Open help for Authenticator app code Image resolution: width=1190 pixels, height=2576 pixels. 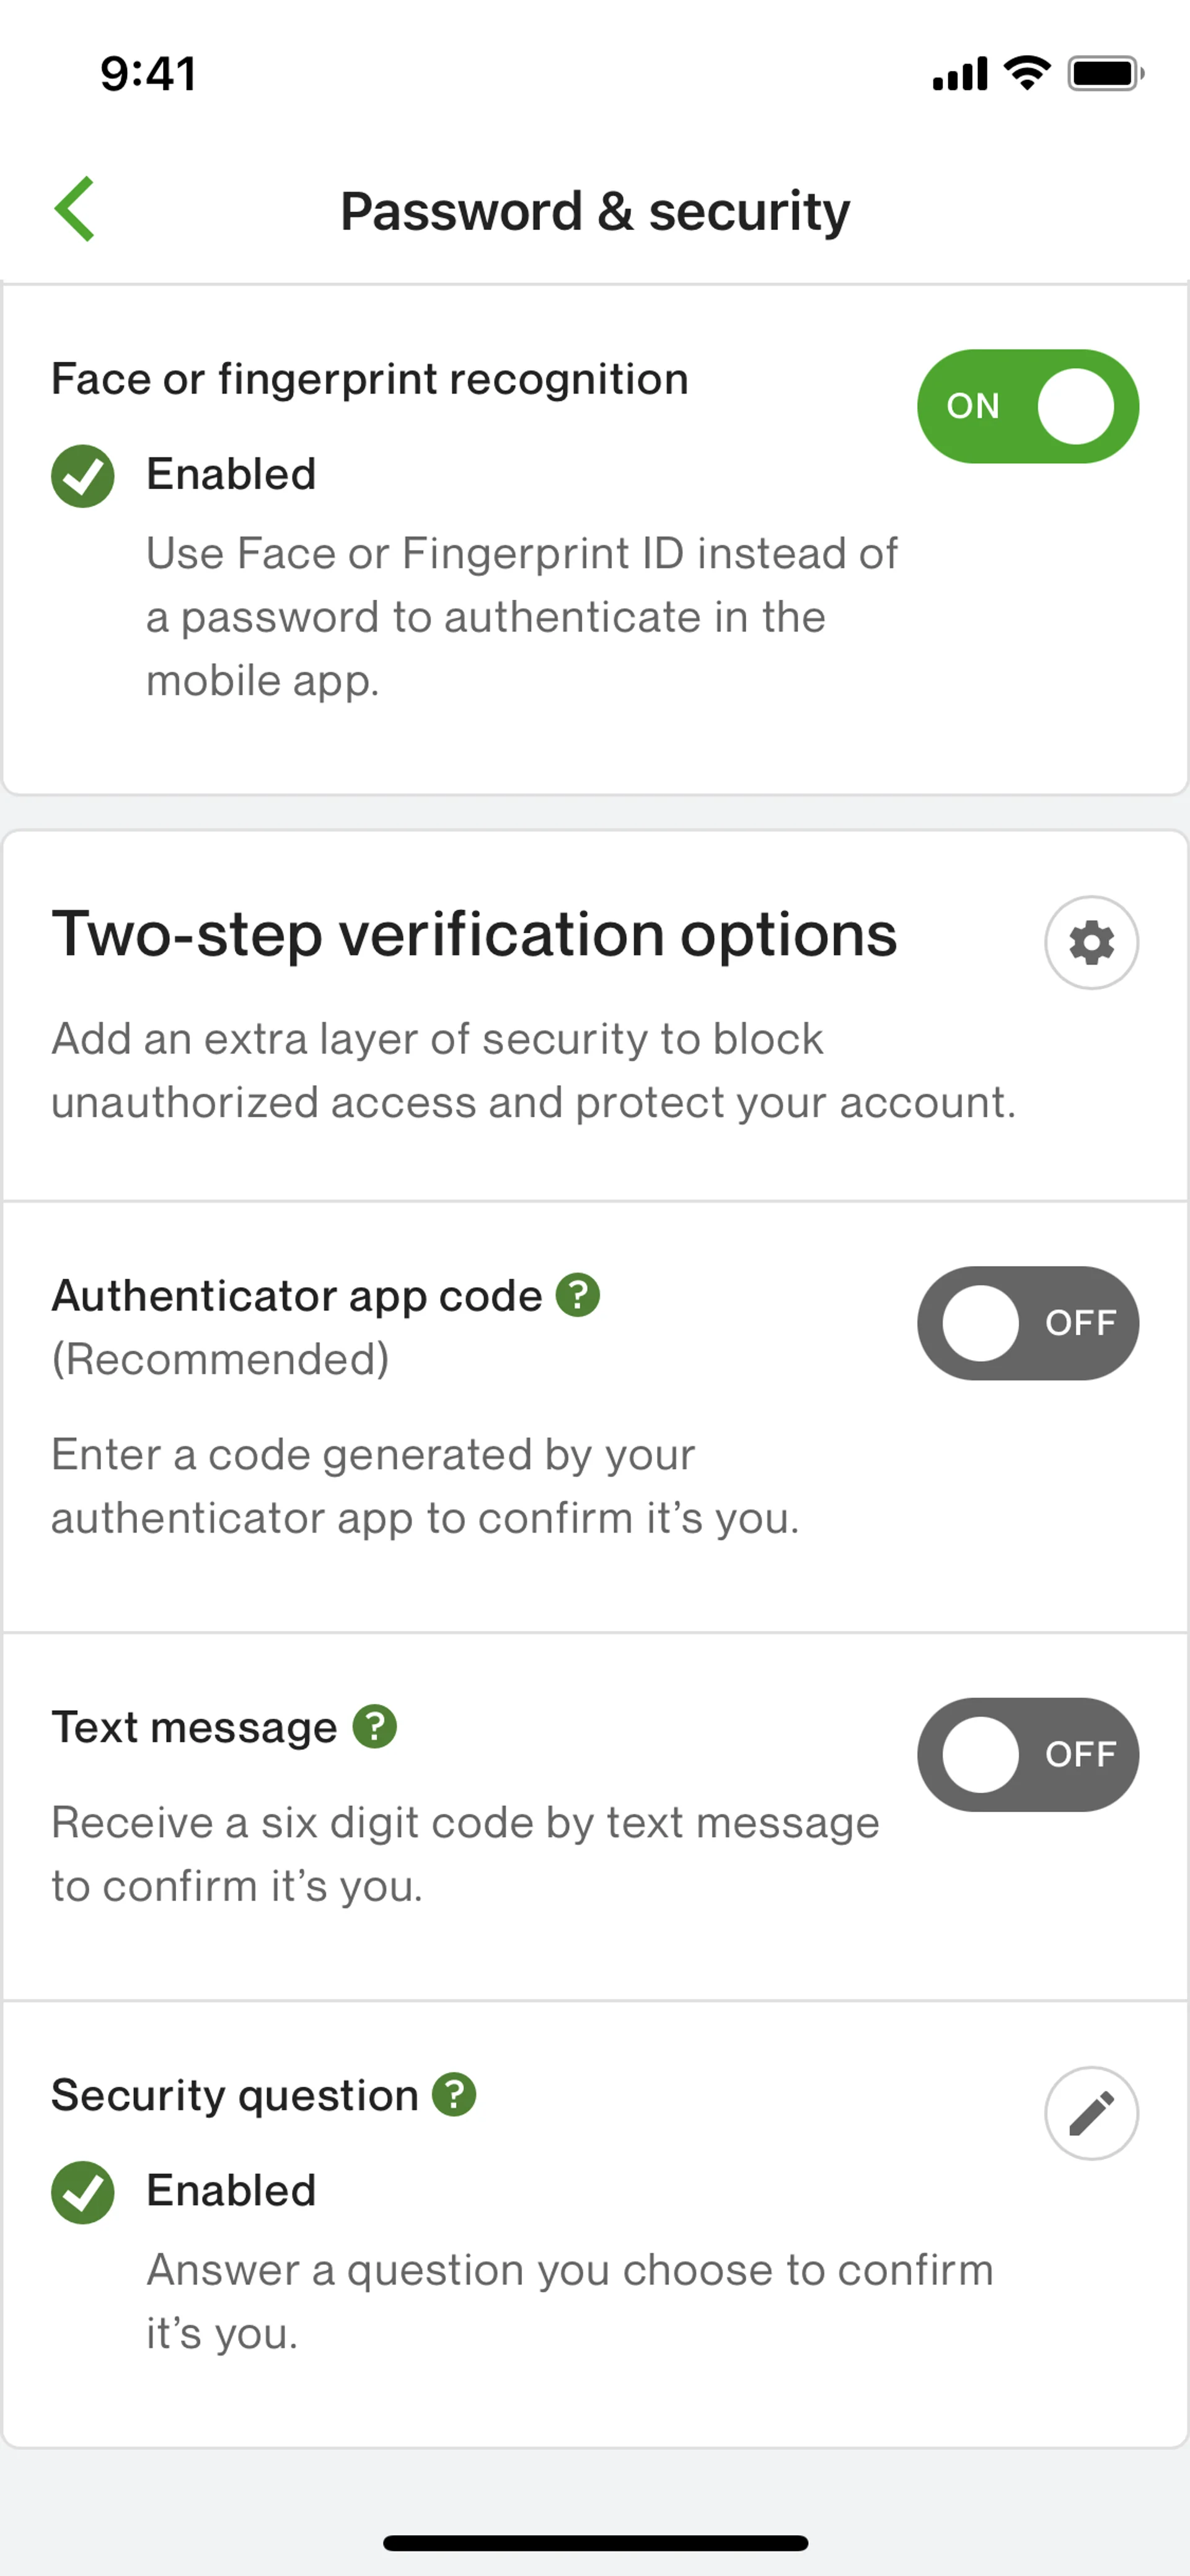click(x=578, y=1295)
